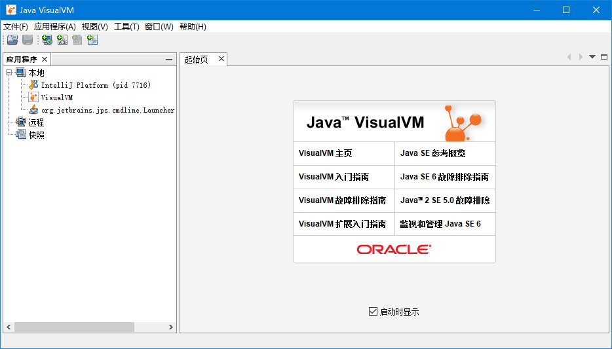Open the 窗口(W) menu
Viewport: 612px width, 349px height.
click(159, 26)
